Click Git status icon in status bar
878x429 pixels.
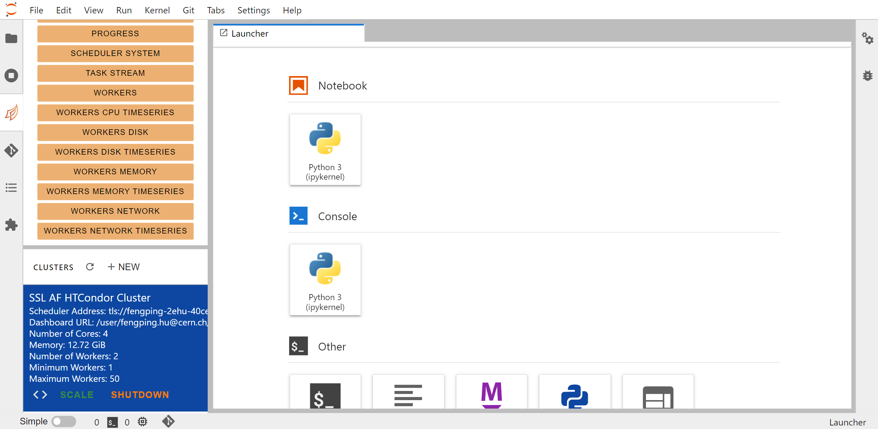click(x=168, y=422)
